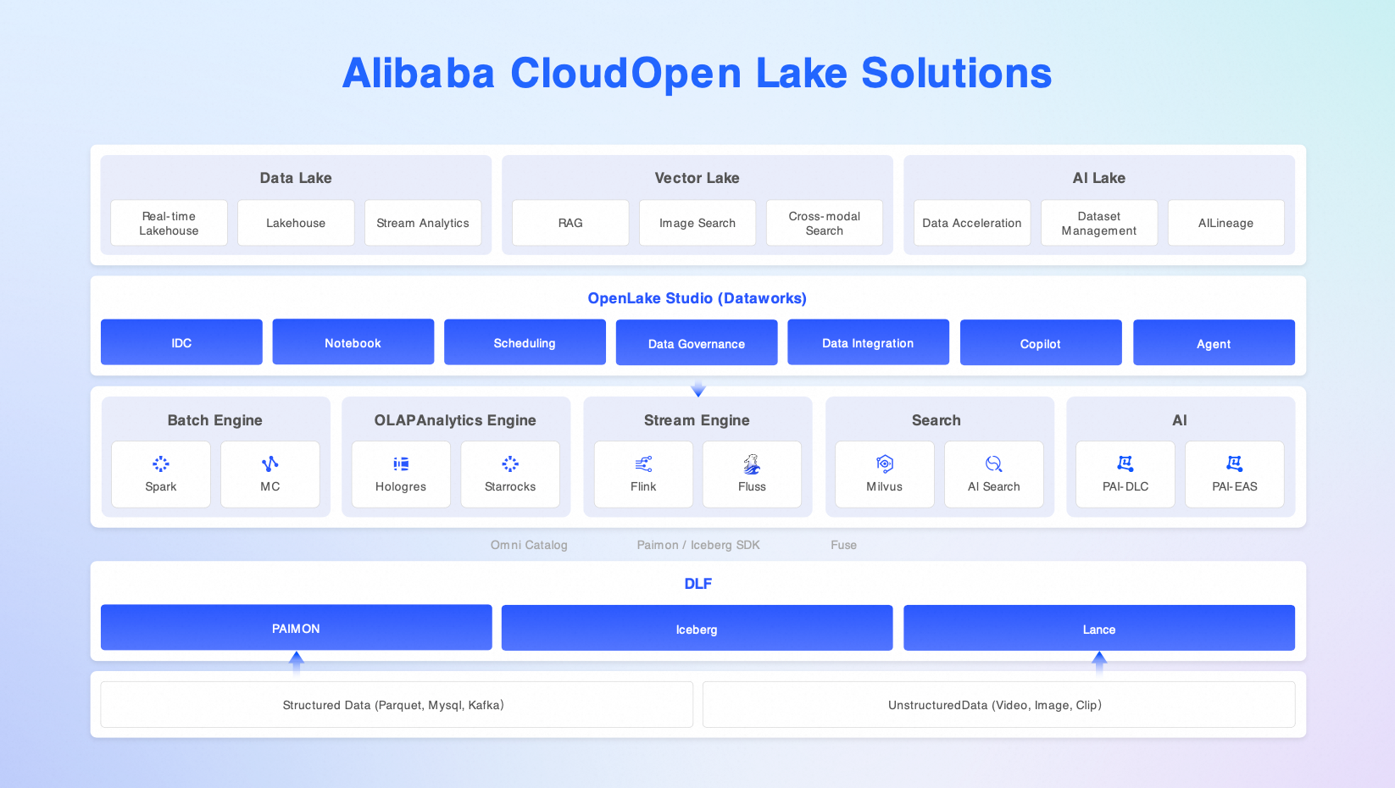The image size is (1395, 788).
Task: Click the Copilot button
Action: [1041, 342]
